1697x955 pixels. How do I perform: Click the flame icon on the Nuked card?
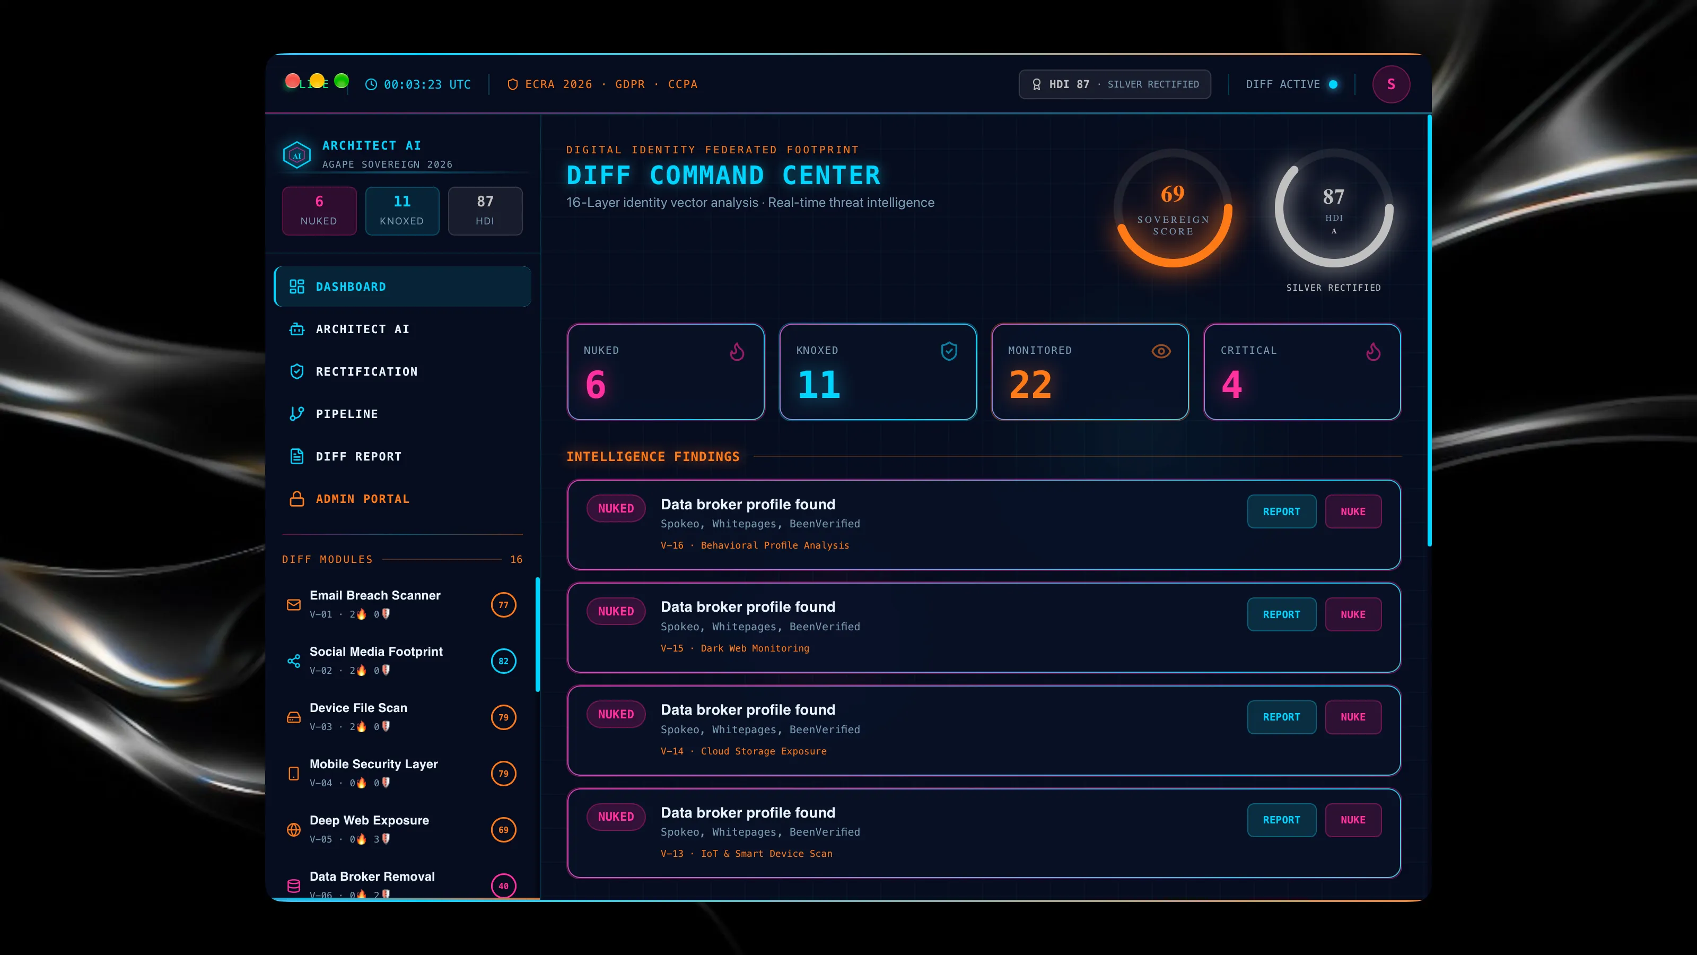coord(737,352)
